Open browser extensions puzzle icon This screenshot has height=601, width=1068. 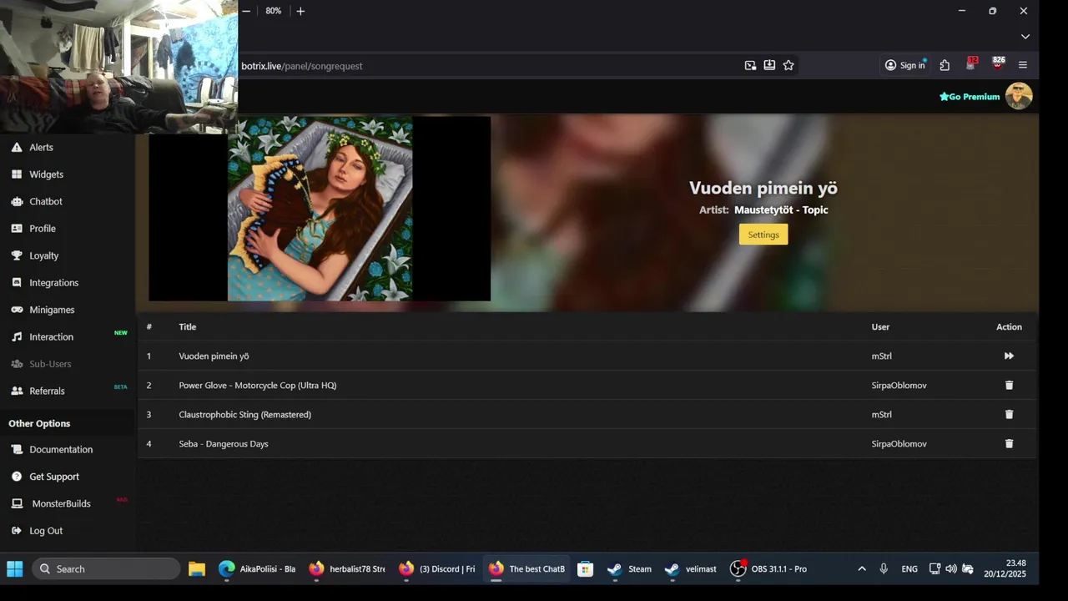coord(945,65)
